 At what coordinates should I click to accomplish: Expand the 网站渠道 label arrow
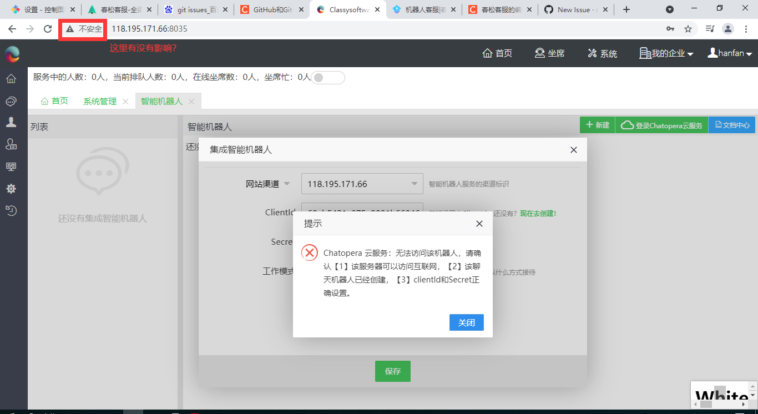(x=287, y=184)
